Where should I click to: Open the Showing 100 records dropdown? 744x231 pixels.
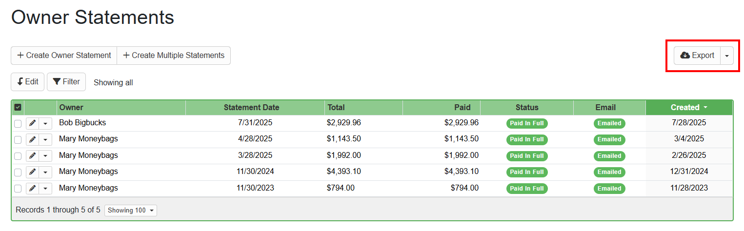click(x=131, y=211)
